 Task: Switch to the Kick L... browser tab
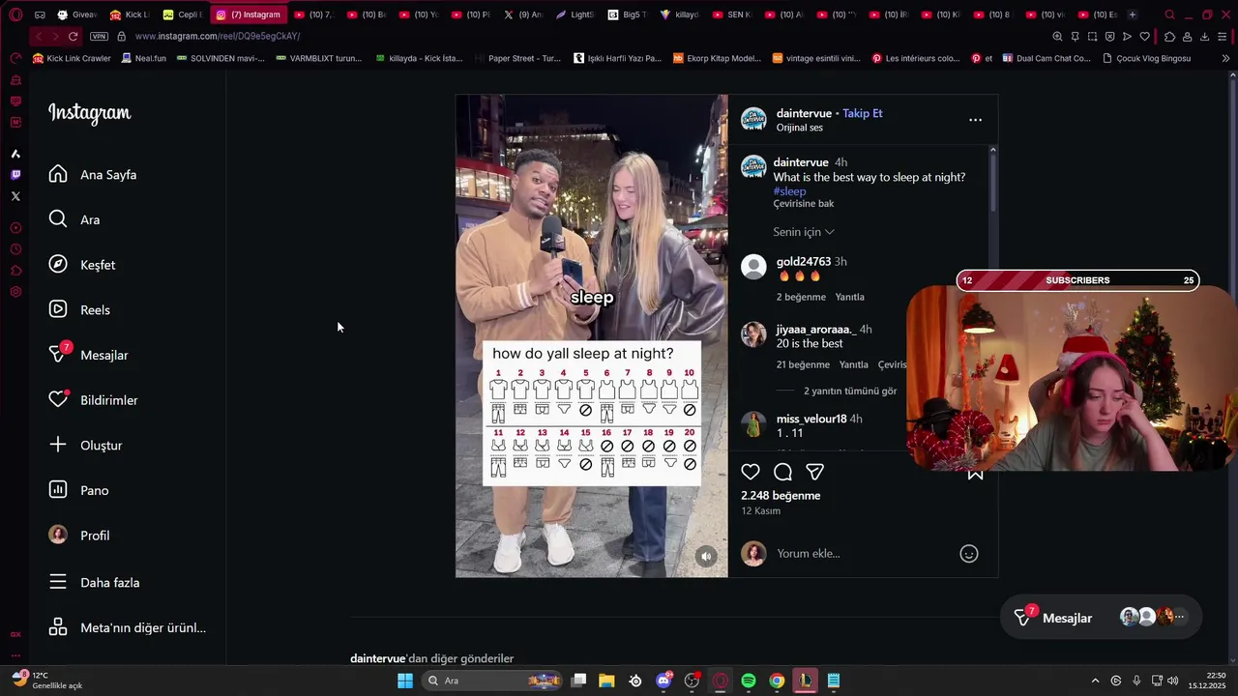tap(130, 14)
